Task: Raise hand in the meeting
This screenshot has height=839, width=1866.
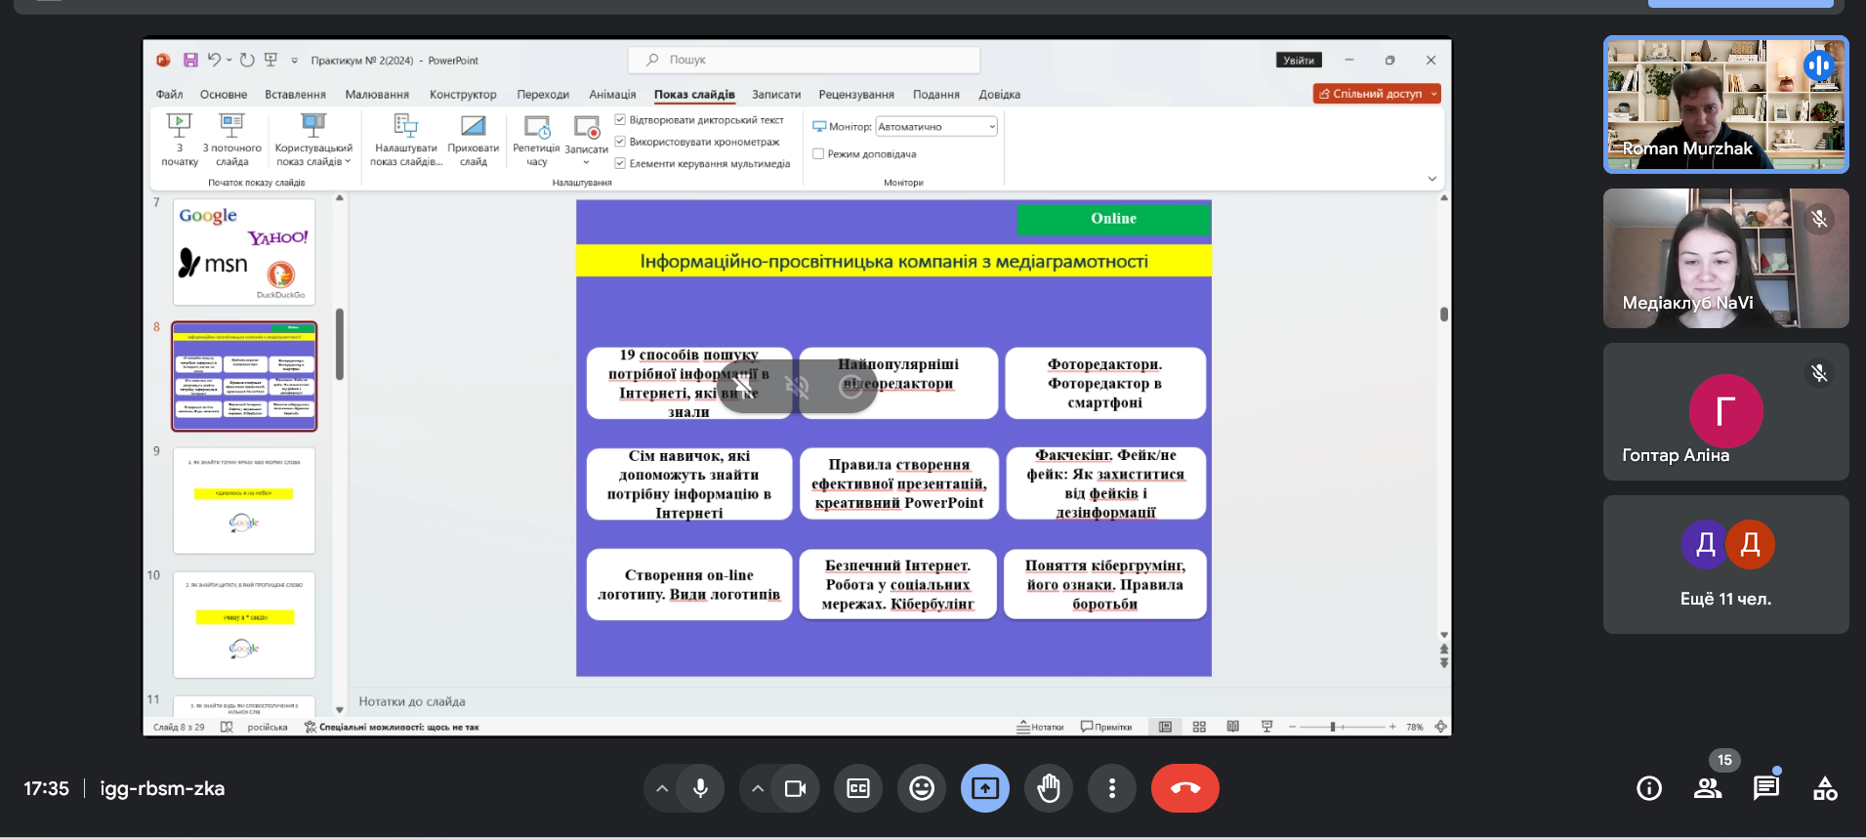Action: pos(1049,788)
